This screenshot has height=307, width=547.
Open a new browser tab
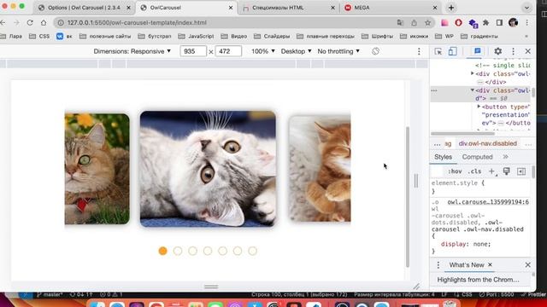451,8
